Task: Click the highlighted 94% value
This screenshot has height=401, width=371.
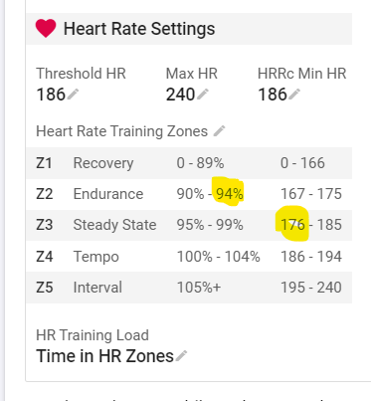Action: coord(230,194)
